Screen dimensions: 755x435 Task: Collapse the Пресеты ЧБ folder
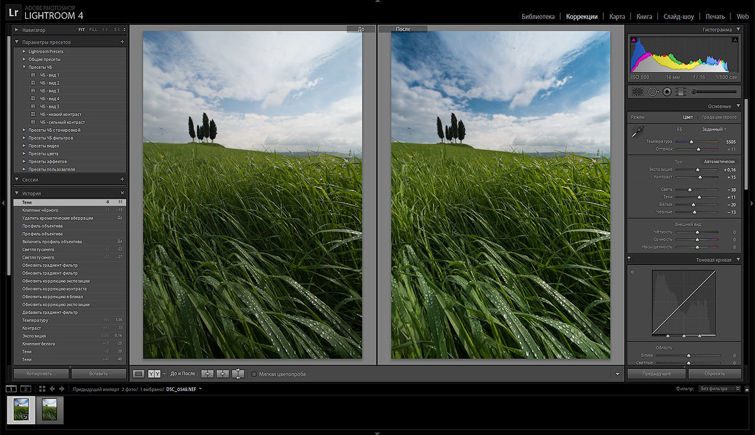point(24,67)
